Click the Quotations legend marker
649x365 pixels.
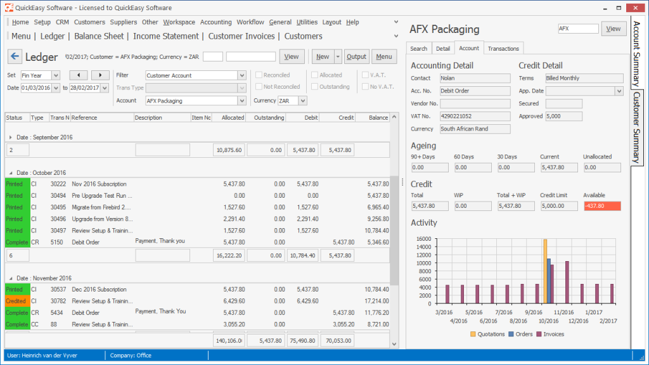(x=473, y=334)
